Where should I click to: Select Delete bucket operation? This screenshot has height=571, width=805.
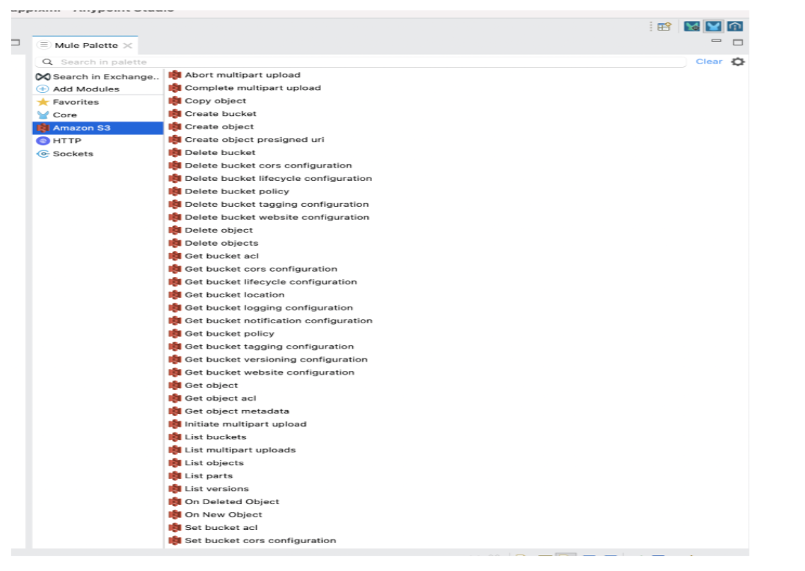(220, 152)
